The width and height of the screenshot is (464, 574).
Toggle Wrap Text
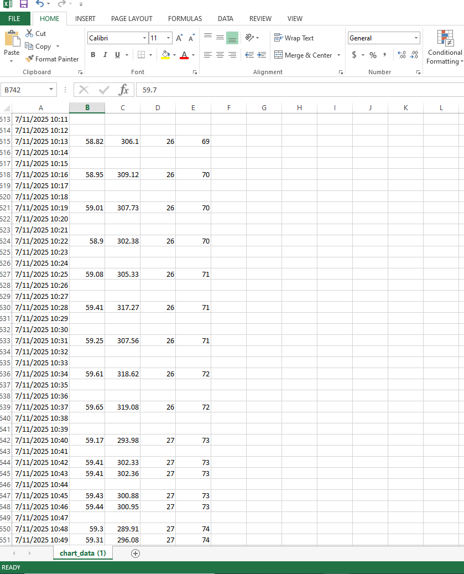tap(294, 38)
